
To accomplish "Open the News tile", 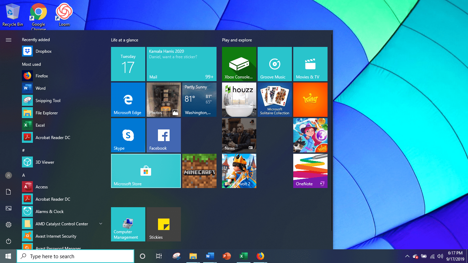I will click(239, 135).
